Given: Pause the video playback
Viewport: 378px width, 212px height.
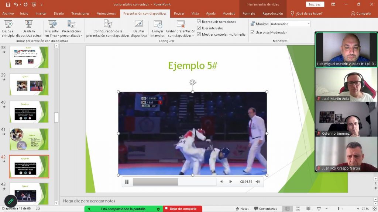Looking at the screenshot, I should tap(127, 181).
